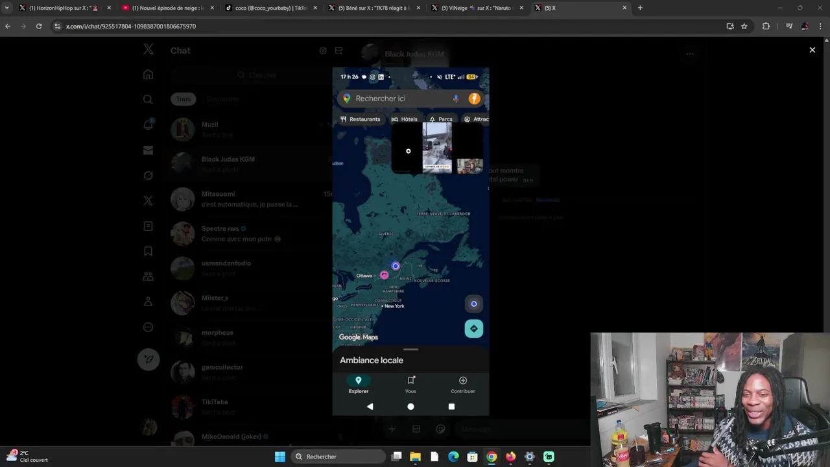Viewport: 830px width, 467px height.
Task: Open the usmandanfodio conversation
Action: click(x=250, y=269)
